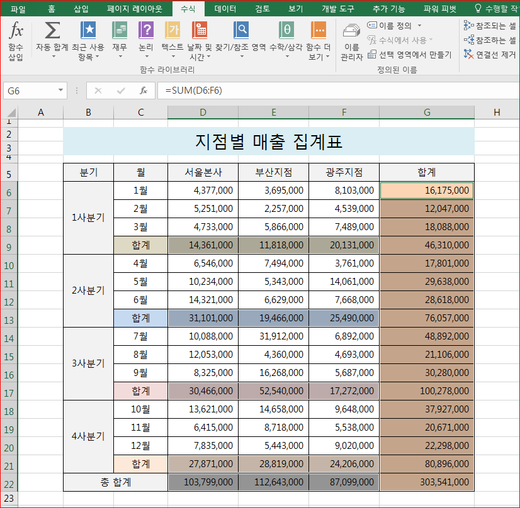This screenshot has width=520, height=508.
Task: Click the select-all triangle corner of the sheet
Action: point(11,113)
